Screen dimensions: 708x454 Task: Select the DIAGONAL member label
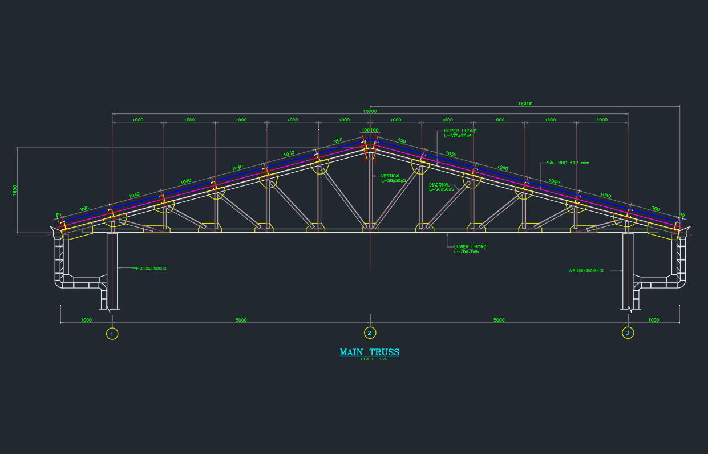[x=439, y=185]
